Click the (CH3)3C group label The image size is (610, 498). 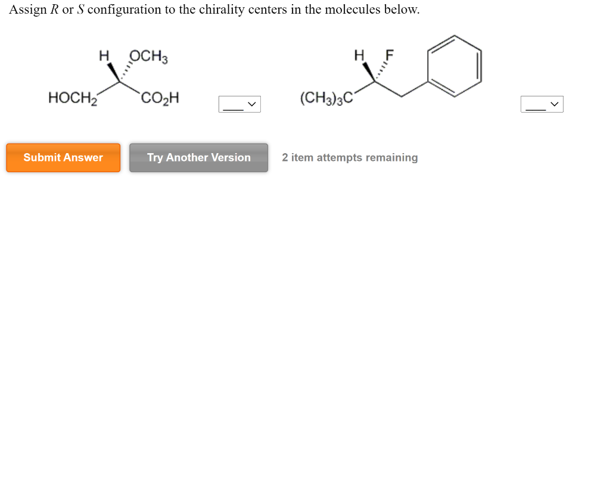[x=327, y=97]
